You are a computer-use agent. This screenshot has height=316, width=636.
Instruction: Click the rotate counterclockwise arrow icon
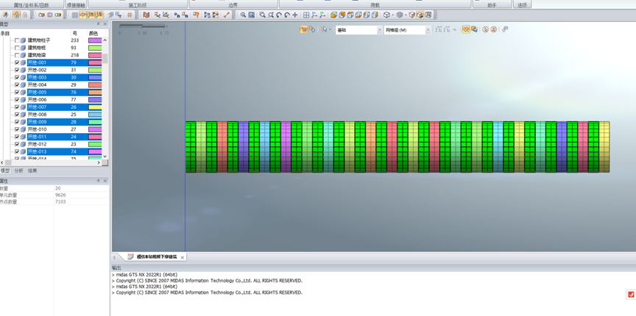click(279, 15)
